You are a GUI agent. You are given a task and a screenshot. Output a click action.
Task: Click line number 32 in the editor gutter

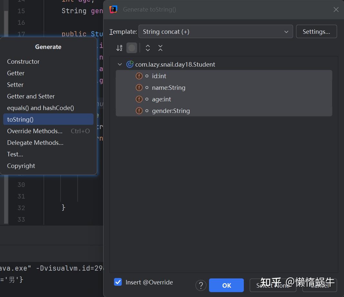pyautogui.click(x=21, y=208)
